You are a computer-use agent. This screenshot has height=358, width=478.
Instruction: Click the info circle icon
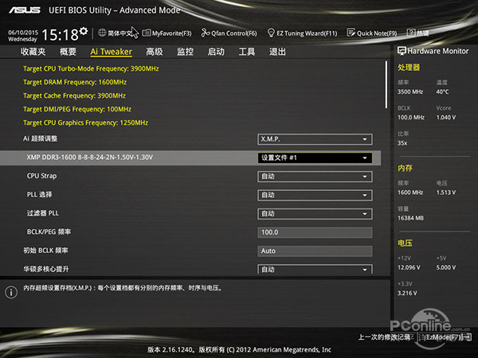pos(11,292)
